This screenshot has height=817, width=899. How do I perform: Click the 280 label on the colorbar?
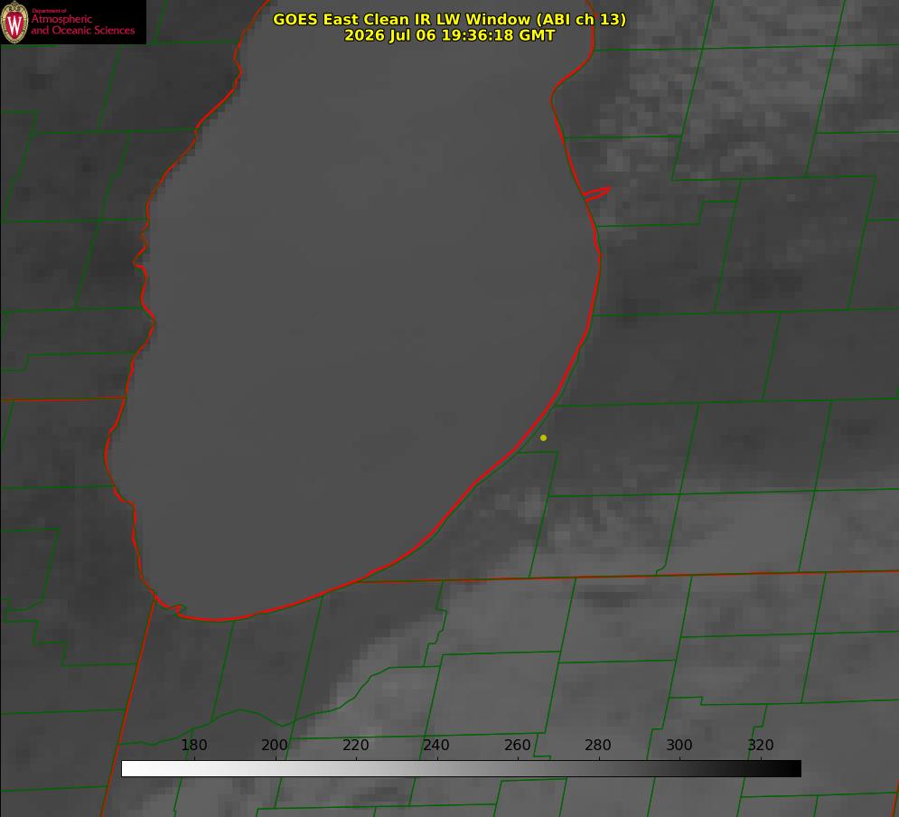pos(598,745)
